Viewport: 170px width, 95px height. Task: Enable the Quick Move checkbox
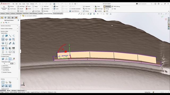(x=2, y=66)
